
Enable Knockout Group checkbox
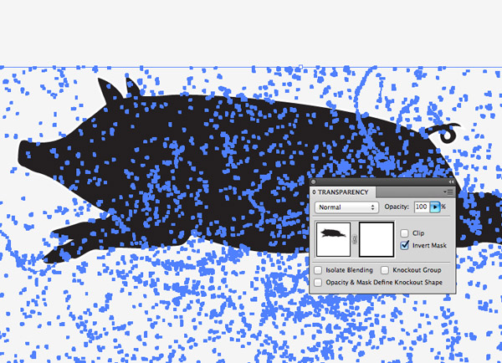(385, 270)
